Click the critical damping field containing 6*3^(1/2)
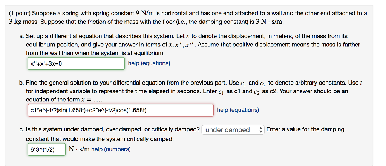Screen dimensions: 386x166 [46, 149]
